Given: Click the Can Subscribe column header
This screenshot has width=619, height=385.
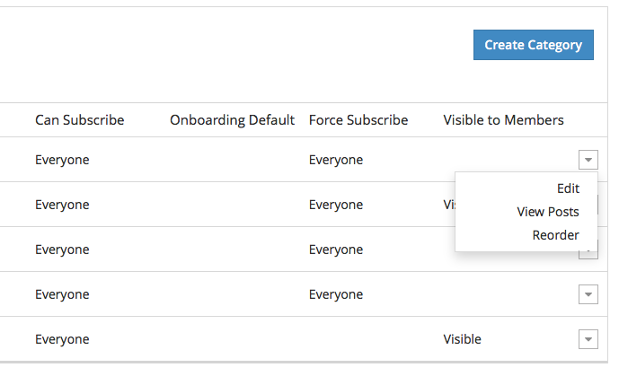Looking at the screenshot, I should click(80, 120).
